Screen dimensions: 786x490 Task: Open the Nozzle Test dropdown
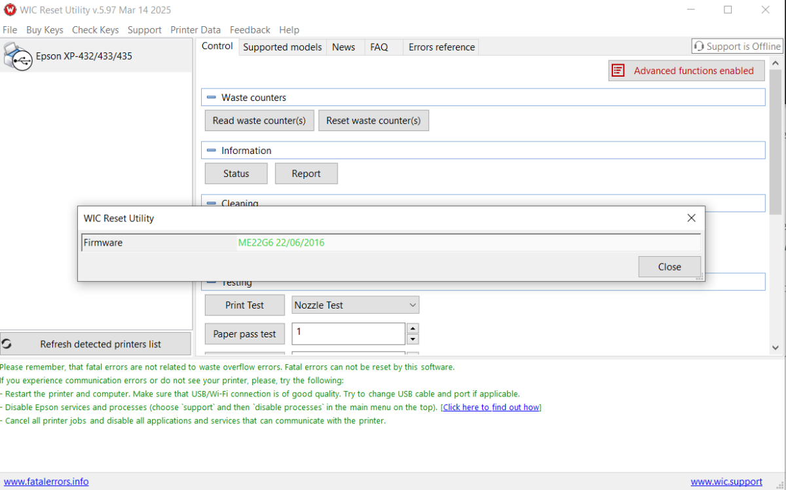pyautogui.click(x=356, y=305)
